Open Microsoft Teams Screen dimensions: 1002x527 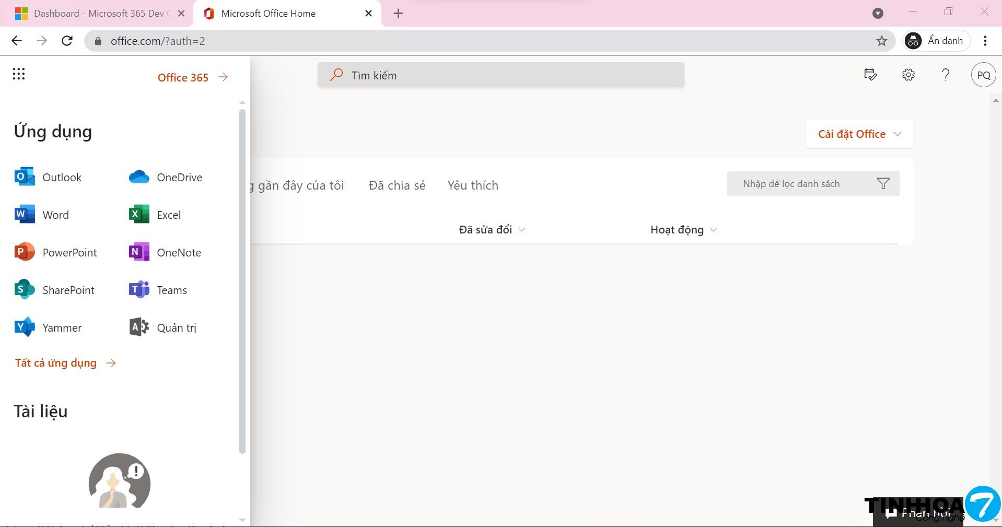click(158, 290)
